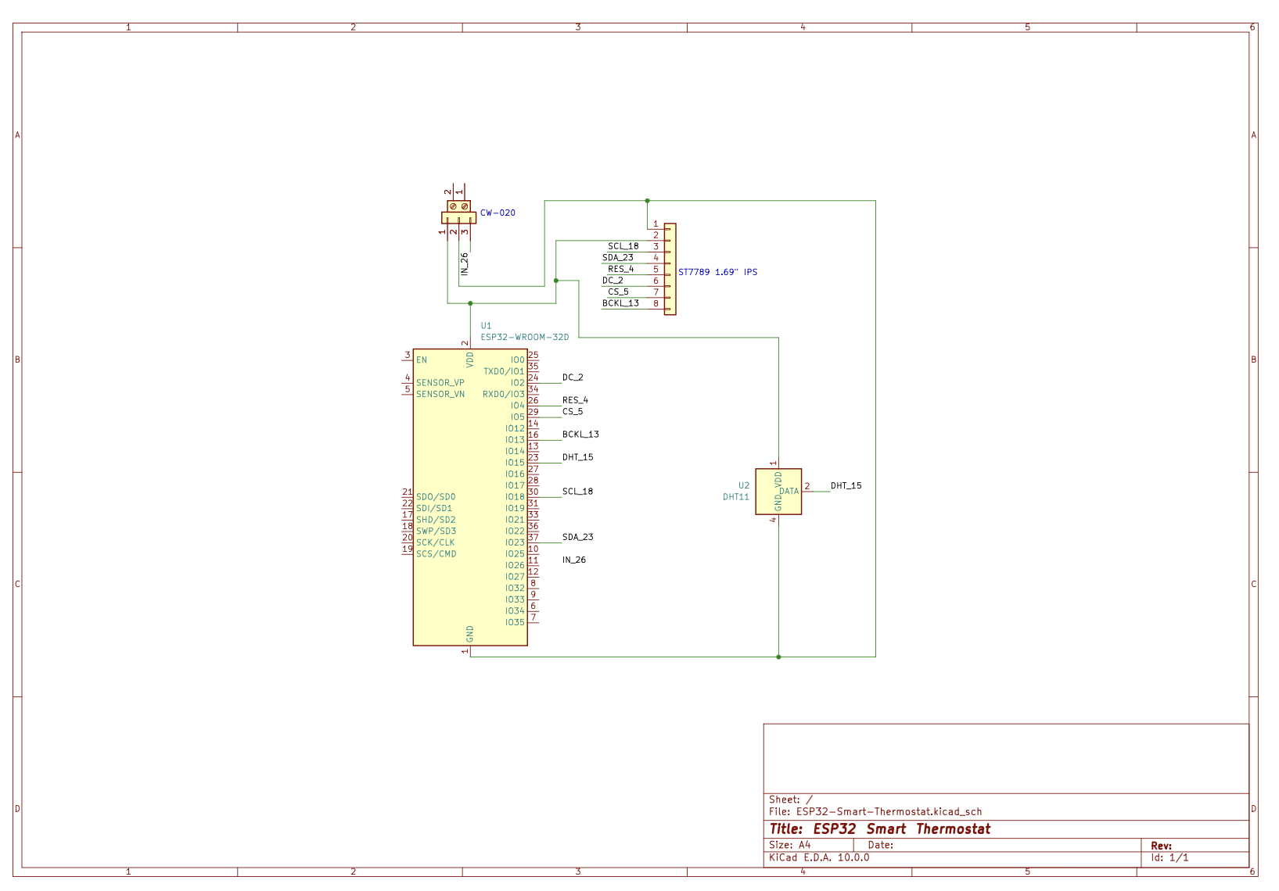1279x891 pixels.
Task: Select the DHT11 sensor symbol body
Action: pyautogui.click(x=778, y=492)
